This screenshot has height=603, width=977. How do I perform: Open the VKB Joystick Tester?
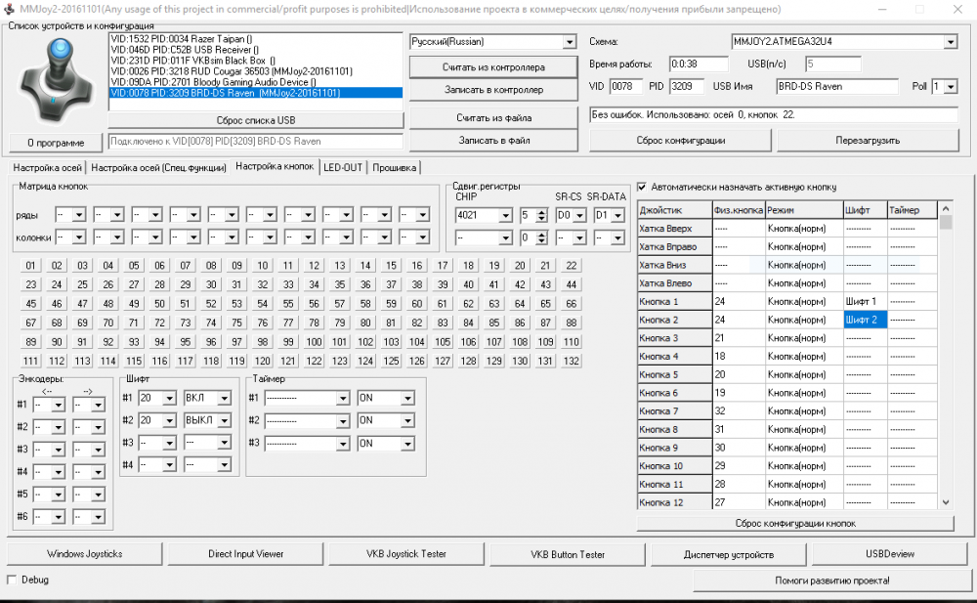pyautogui.click(x=405, y=554)
